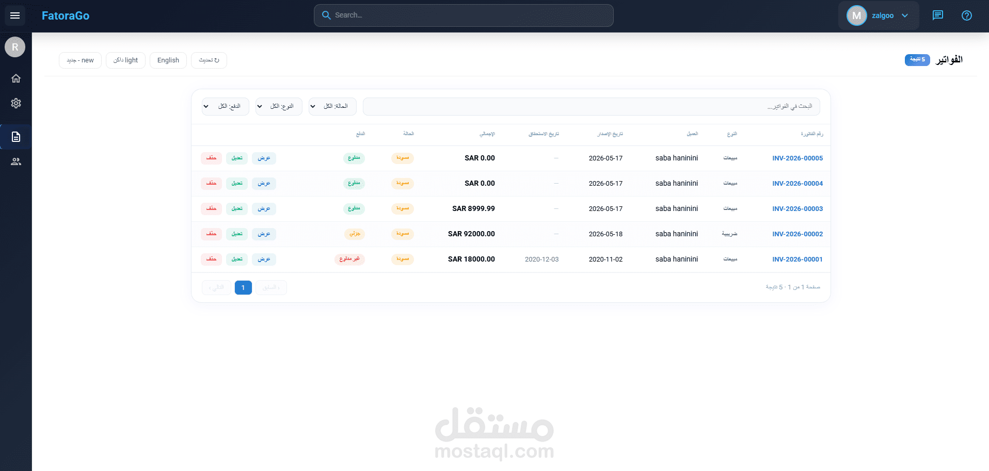Viewport: 989px width, 471px height.
Task: Click عرض view button for INV-2026-00001
Action: tap(264, 259)
